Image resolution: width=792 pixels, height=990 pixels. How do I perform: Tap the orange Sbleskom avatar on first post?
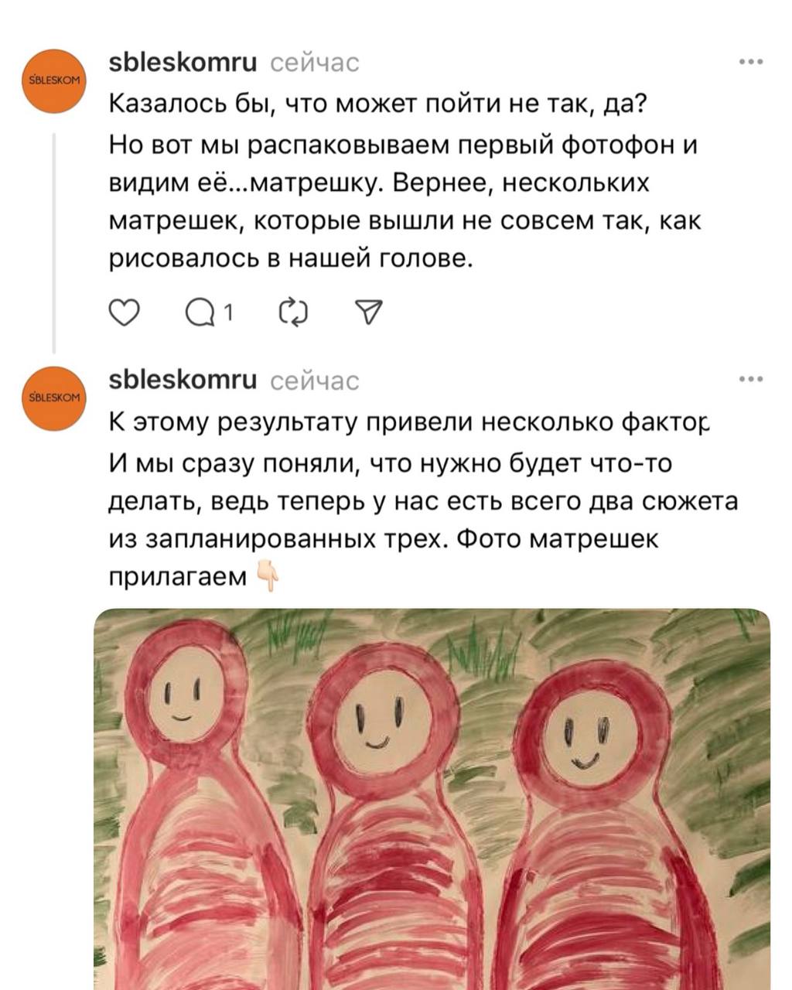click(x=53, y=81)
